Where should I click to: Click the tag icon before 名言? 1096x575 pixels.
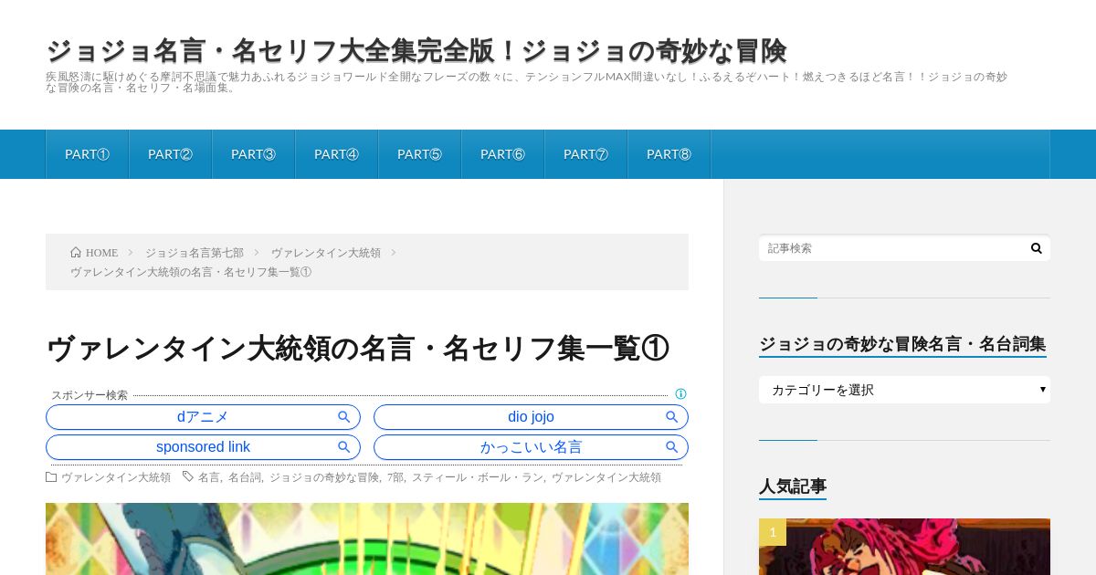(x=188, y=477)
